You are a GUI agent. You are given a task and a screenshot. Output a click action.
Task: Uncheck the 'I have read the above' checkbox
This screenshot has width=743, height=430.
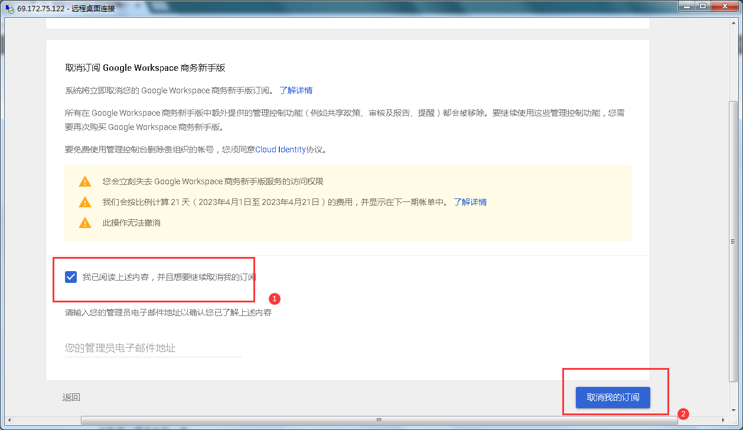click(71, 277)
